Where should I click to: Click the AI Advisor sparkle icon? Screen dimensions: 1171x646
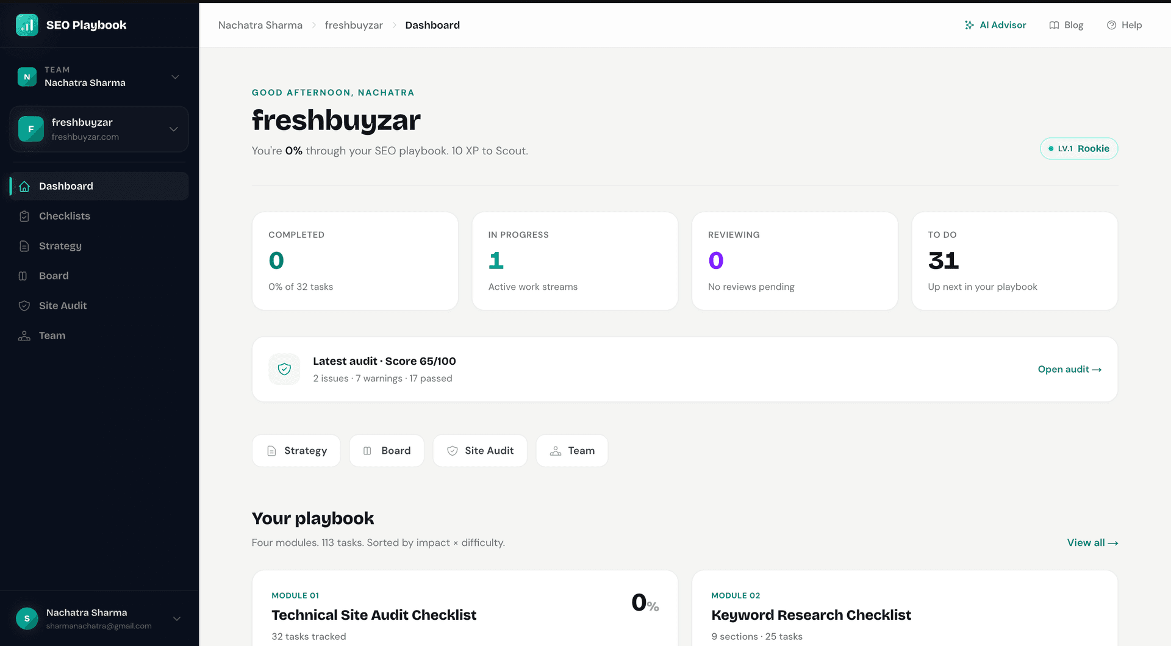click(969, 25)
